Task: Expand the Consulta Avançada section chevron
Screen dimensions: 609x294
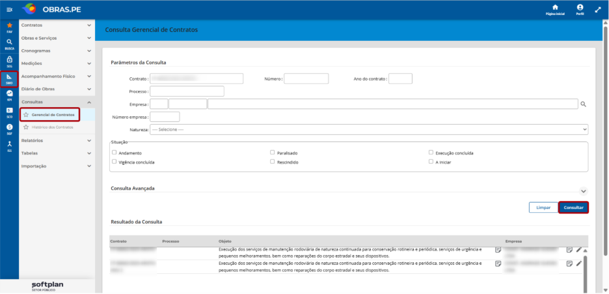Action: click(584, 191)
